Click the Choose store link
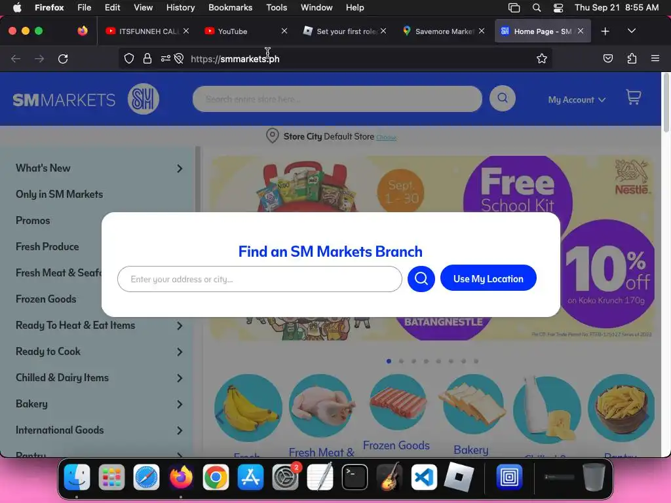The height and width of the screenshot is (503, 671). point(386,138)
